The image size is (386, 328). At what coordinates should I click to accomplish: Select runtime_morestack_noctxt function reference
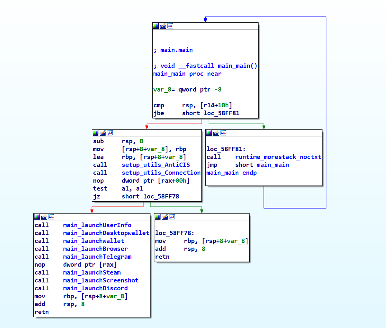pos(278,157)
